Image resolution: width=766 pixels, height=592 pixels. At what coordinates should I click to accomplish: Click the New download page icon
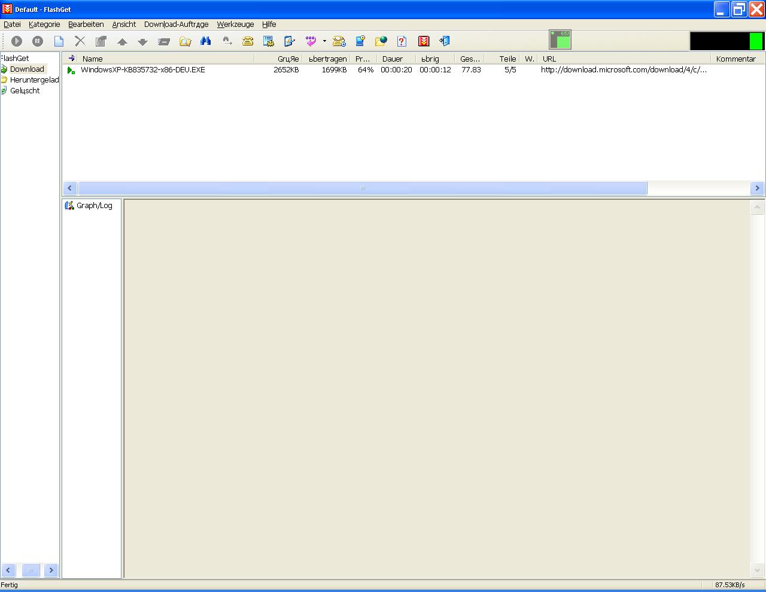[x=59, y=41]
